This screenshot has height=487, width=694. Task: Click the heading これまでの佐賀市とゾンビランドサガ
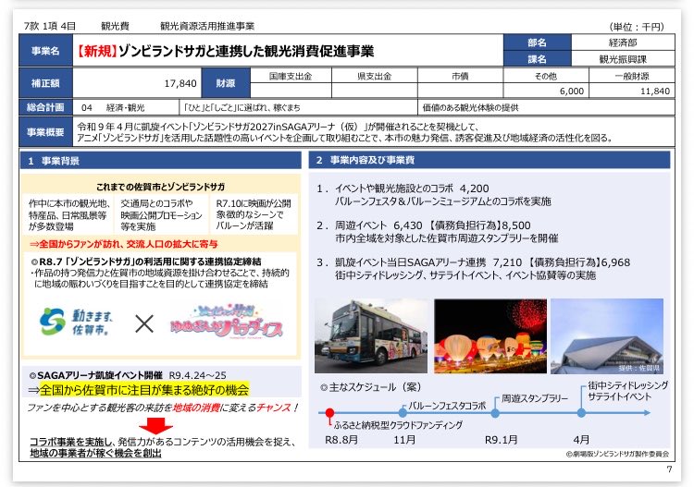161,187
